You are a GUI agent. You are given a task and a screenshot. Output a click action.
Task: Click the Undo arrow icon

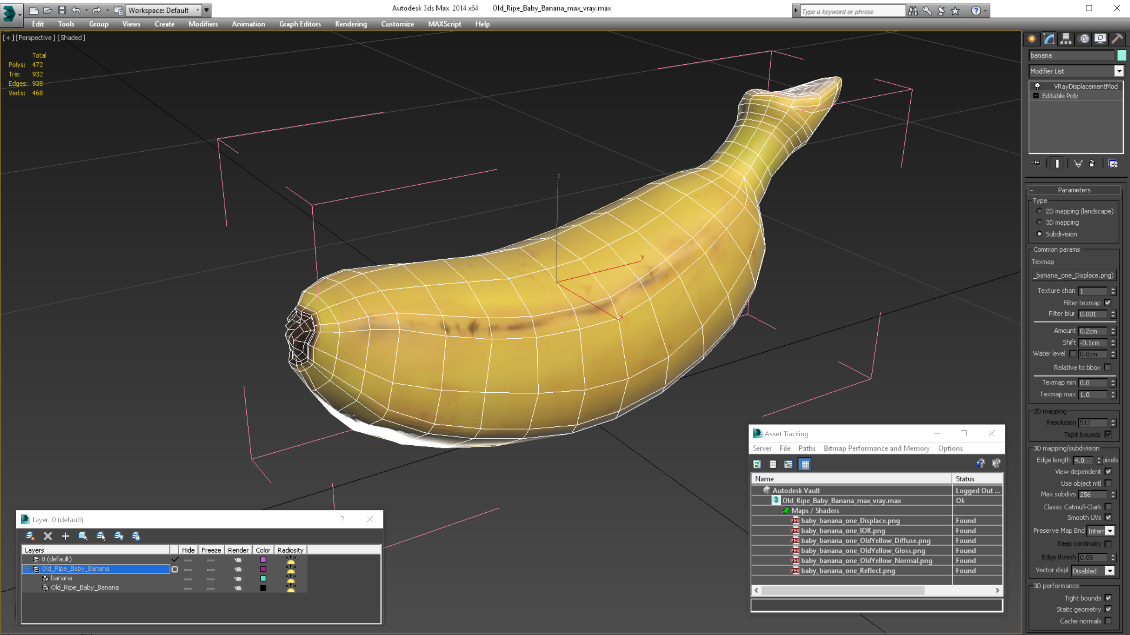pyautogui.click(x=76, y=10)
